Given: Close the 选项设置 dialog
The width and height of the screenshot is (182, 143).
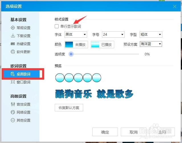Looking at the screenshot, I should [175, 6].
